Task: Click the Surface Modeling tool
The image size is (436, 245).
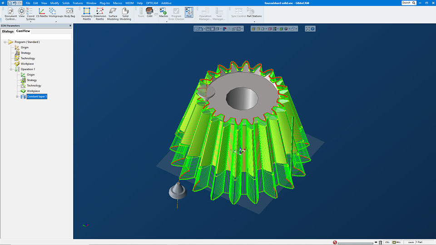Action: click(x=113, y=14)
